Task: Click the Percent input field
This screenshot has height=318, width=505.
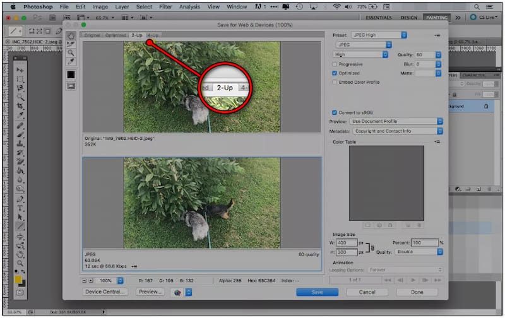Action: pyautogui.click(x=425, y=242)
